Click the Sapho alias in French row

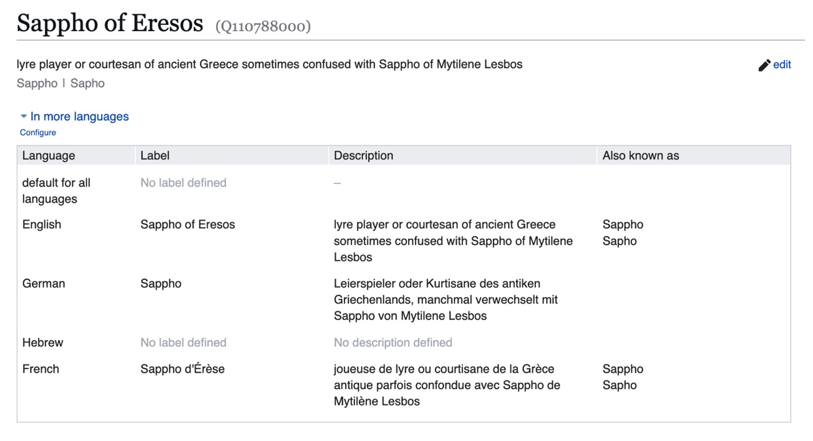click(620, 385)
